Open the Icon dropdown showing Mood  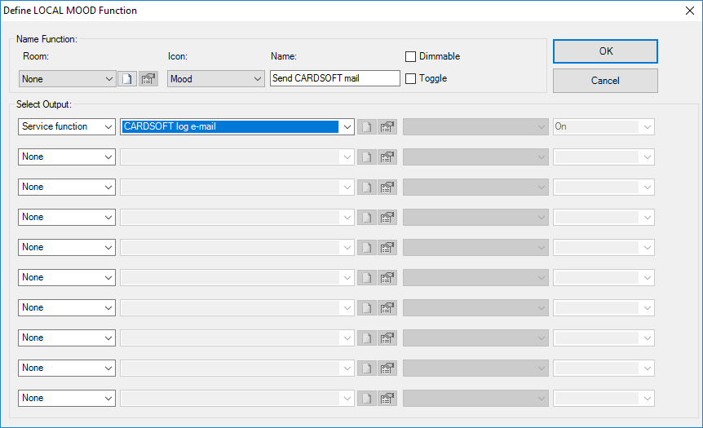[x=216, y=79]
